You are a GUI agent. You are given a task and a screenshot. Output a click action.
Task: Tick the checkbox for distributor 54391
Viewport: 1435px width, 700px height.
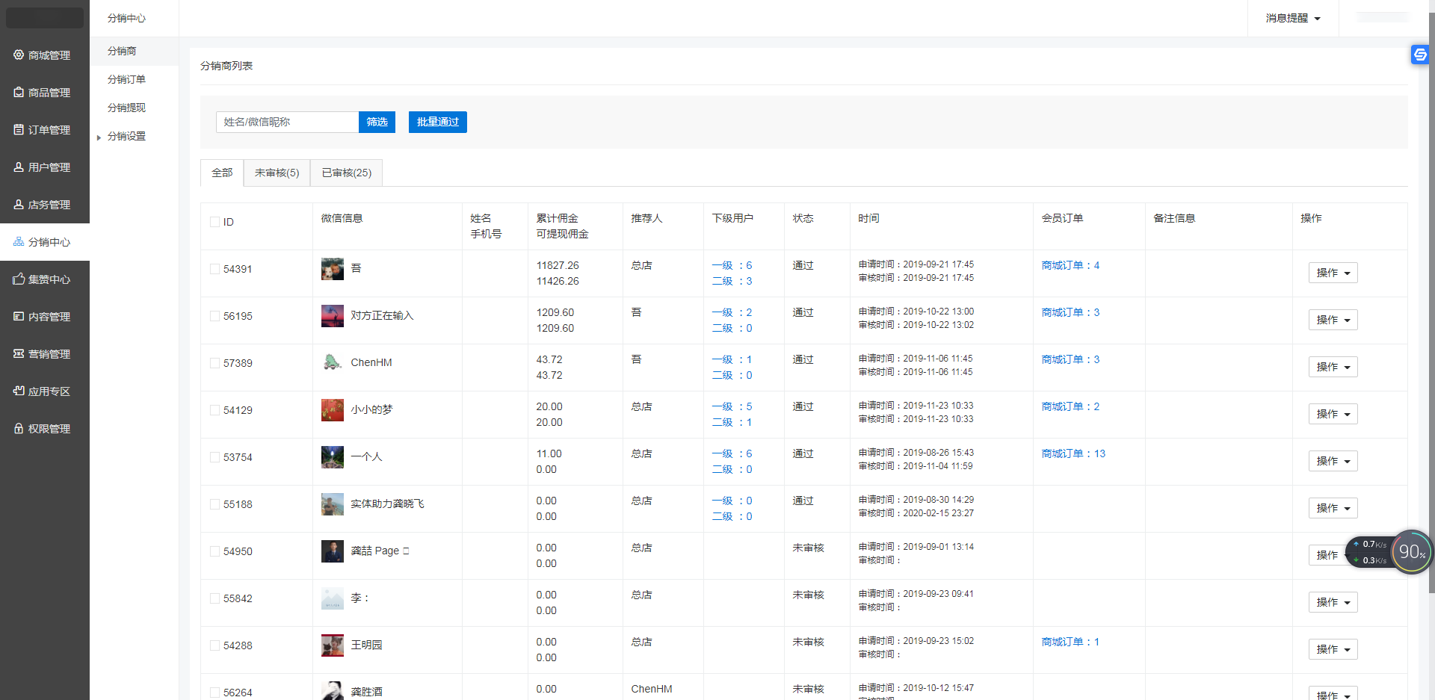[x=215, y=269]
